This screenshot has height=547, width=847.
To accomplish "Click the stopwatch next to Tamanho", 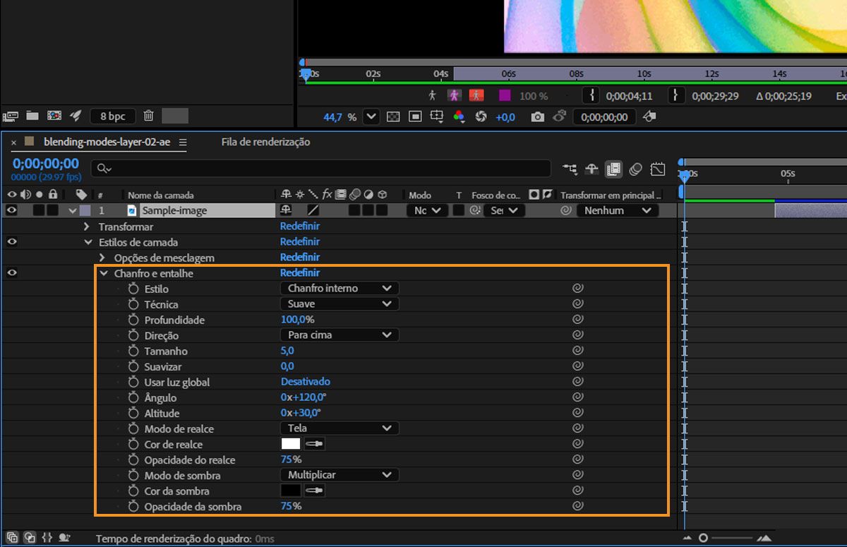I will pos(133,351).
